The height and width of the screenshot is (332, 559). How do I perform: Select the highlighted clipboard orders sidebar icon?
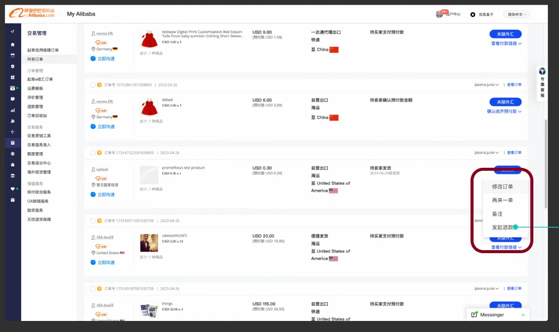[x=13, y=143]
